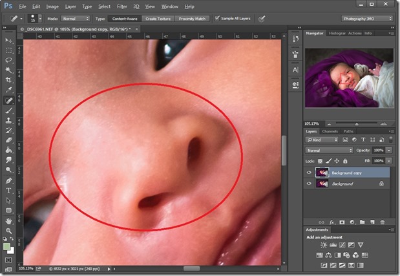The height and width of the screenshot is (276, 400).
Task: Open the Opacity slider dropdown arrow
Action: [x=389, y=150]
